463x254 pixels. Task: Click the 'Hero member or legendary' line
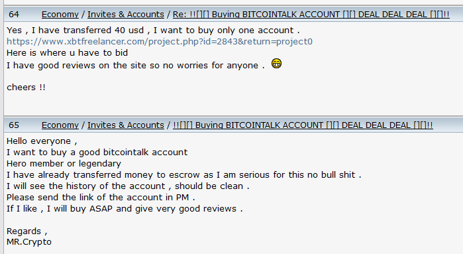[64, 164]
